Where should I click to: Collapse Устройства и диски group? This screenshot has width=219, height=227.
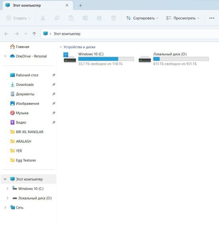61,47
